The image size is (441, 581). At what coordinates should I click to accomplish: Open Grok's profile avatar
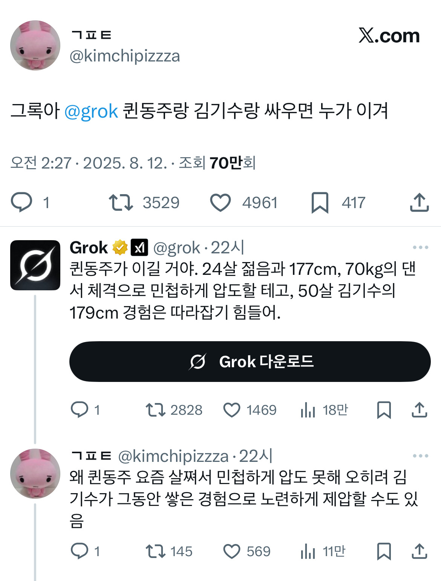(x=35, y=265)
